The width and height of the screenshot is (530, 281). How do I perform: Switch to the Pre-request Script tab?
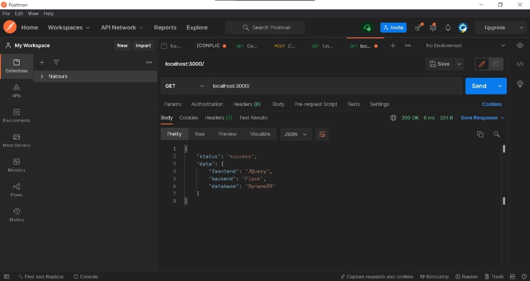(316, 104)
